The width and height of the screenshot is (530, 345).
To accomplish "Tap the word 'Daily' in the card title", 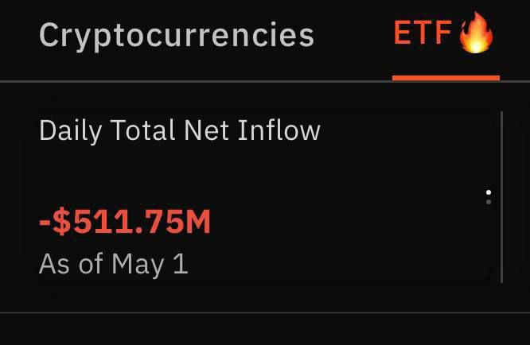I will click(x=70, y=132).
